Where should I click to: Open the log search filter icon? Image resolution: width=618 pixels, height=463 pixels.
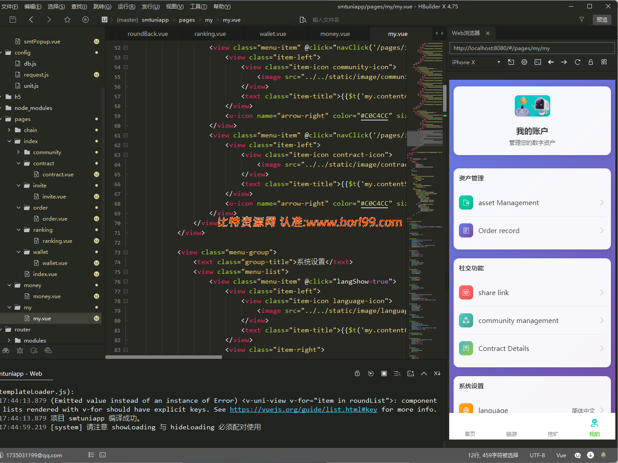pyautogui.click(x=397, y=374)
